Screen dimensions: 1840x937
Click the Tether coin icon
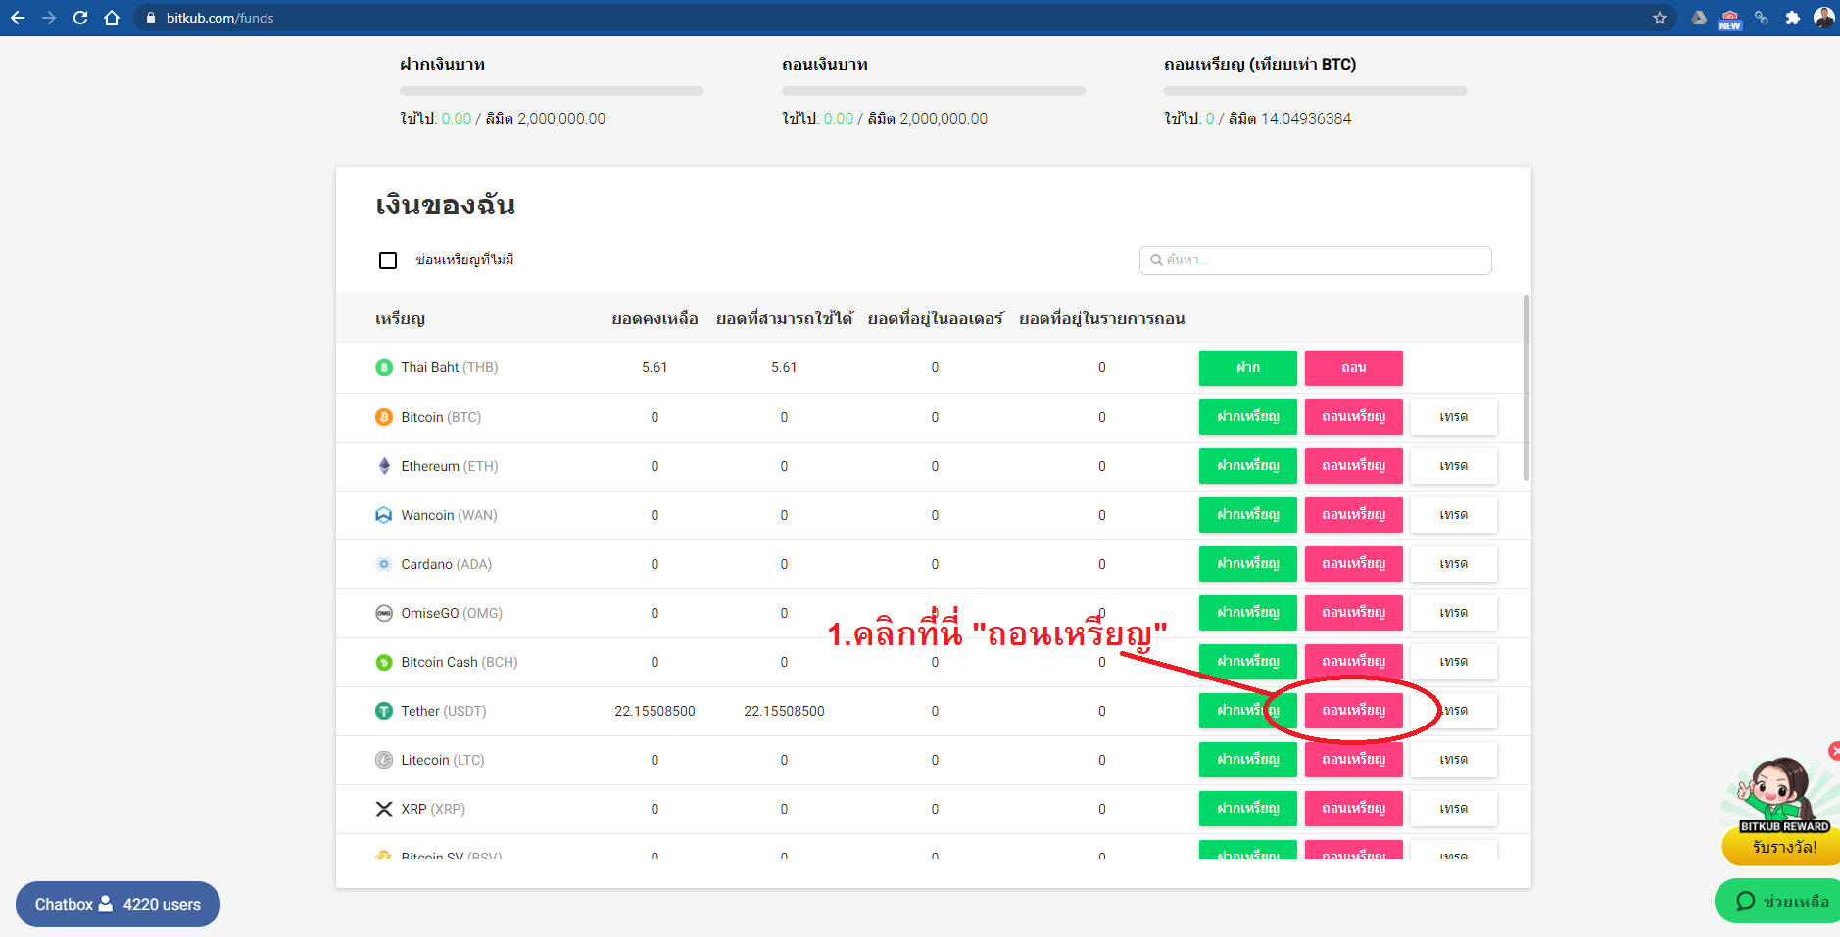(x=384, y=711)
